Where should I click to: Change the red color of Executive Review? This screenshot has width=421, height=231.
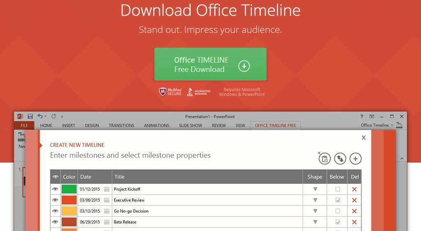pyautogui.click(x=69, y=200)
